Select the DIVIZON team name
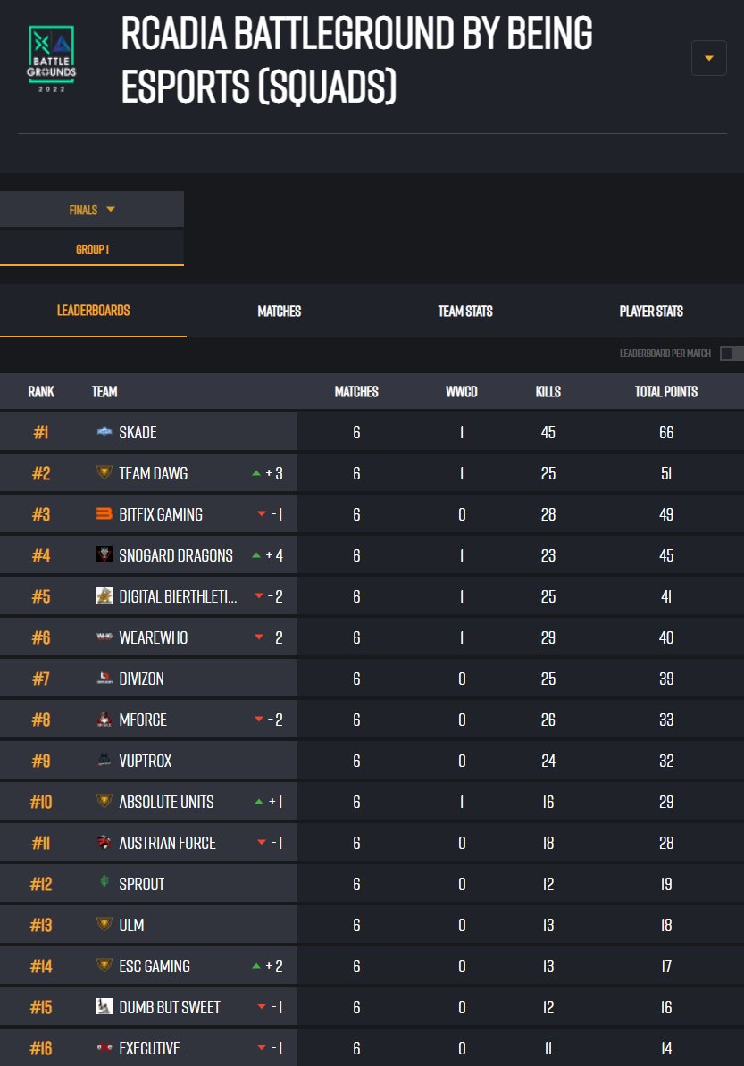744x1066 pixels. [x=141, y=679]
